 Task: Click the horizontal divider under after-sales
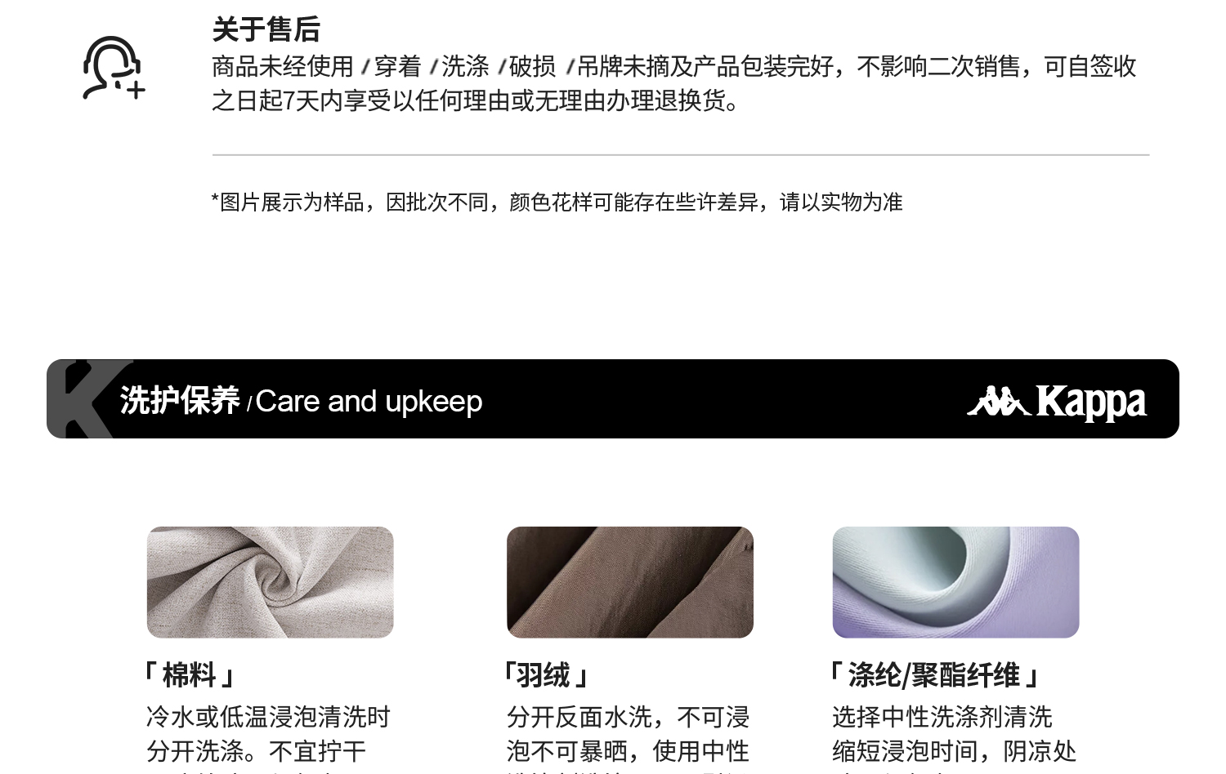point(681,154)
